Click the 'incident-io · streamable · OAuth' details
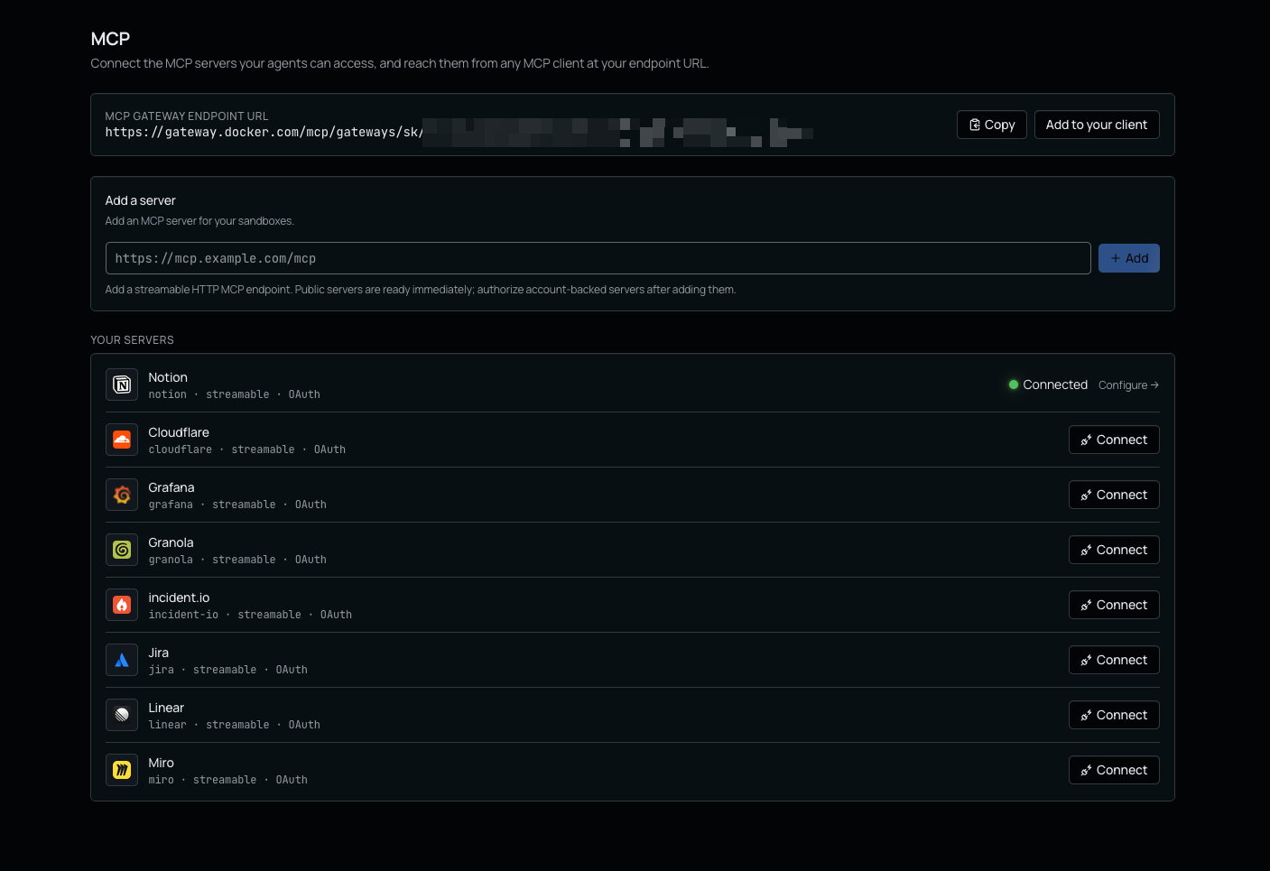 [x=250, y=615]
